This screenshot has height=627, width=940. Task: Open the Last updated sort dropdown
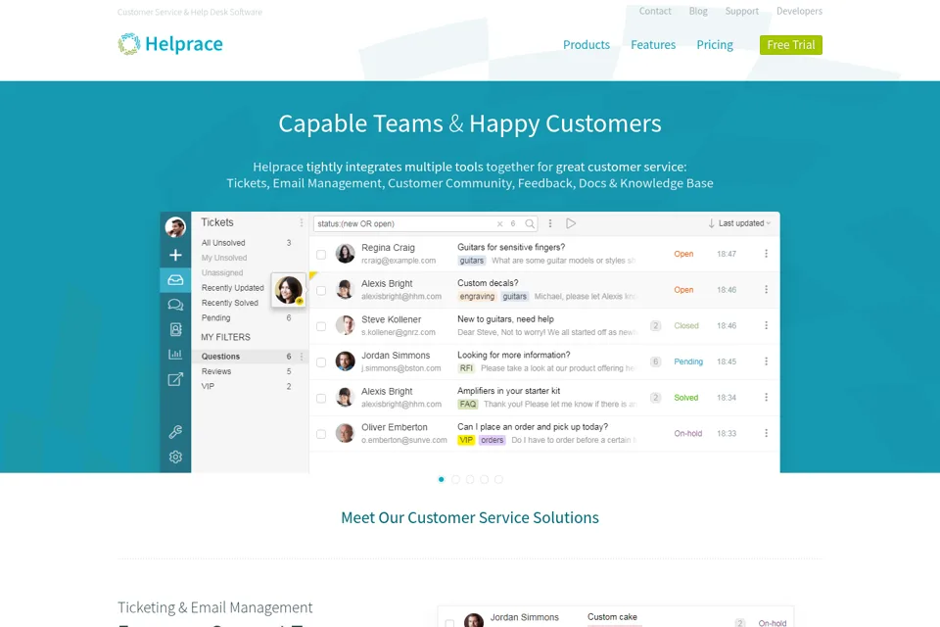[739, 223]
